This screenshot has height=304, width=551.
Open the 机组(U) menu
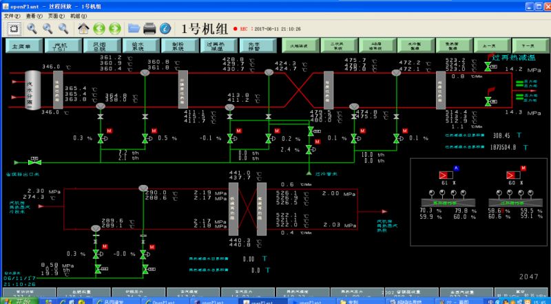(x=78, y=15)
